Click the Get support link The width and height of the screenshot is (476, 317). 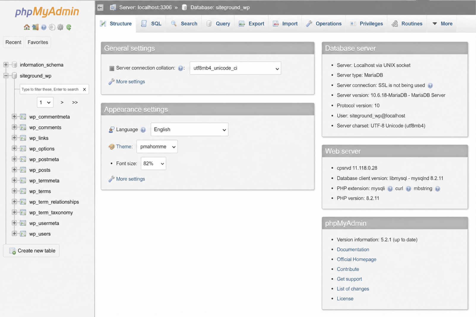coord(349,279)
